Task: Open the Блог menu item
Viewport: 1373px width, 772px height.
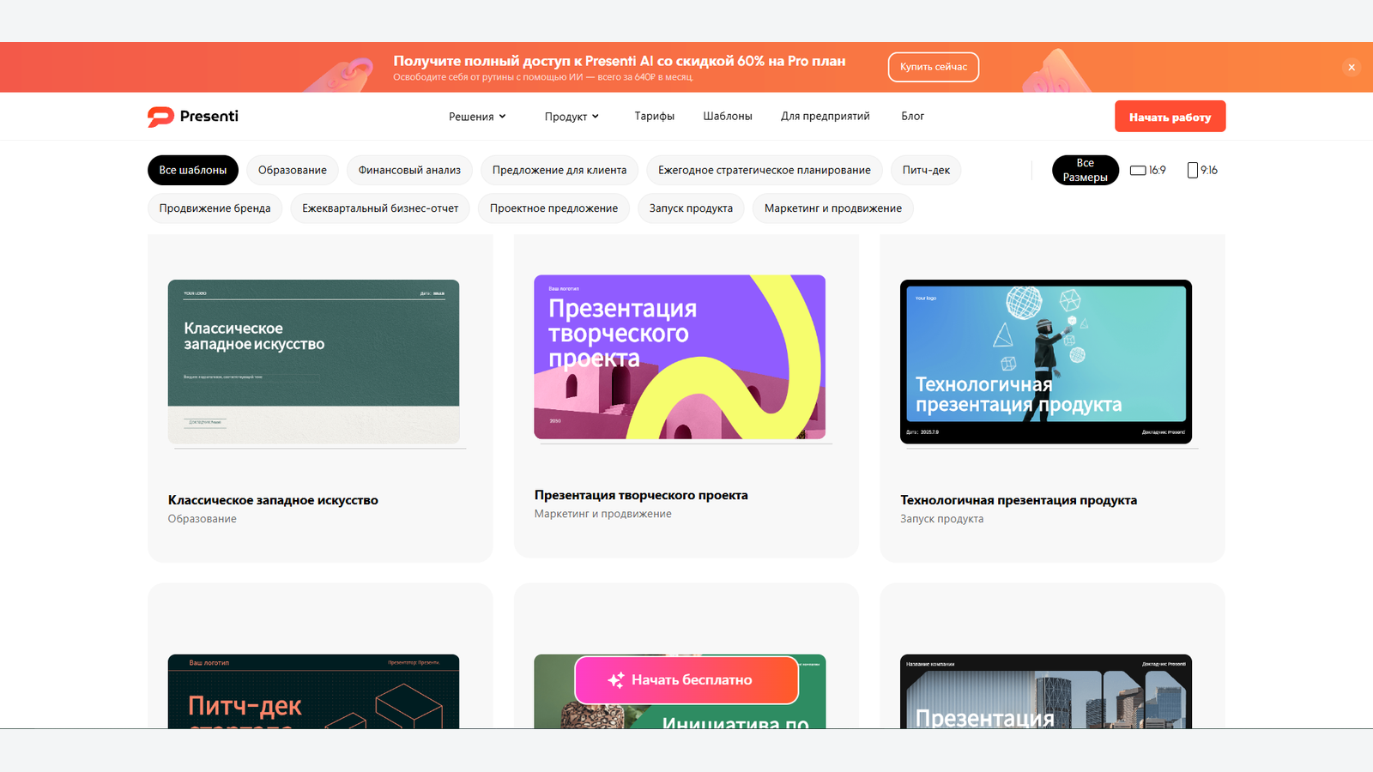Action: (x=912, y=116)
